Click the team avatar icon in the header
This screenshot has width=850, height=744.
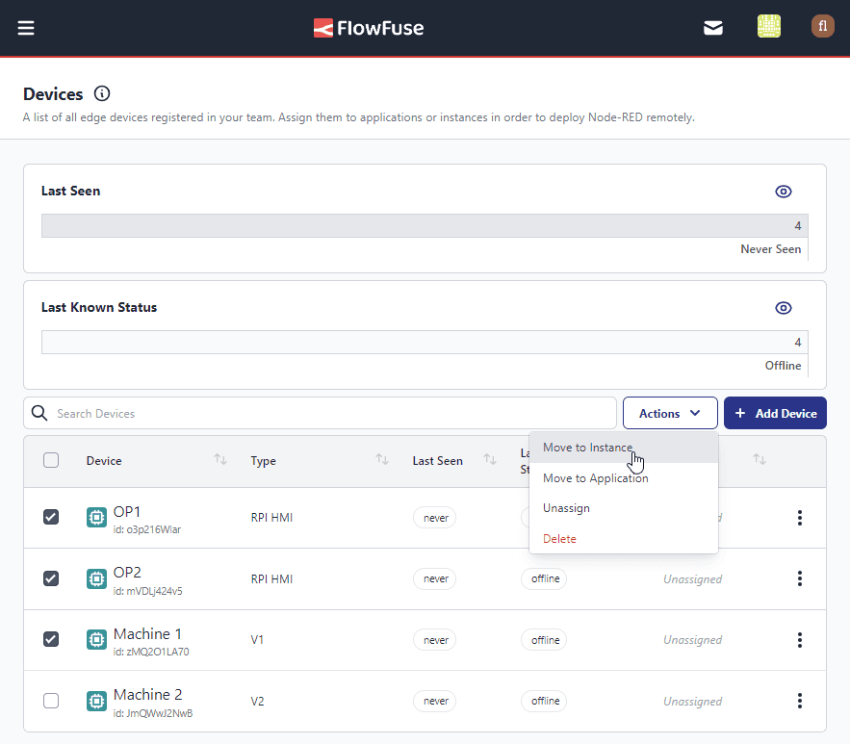coord(768,26)
